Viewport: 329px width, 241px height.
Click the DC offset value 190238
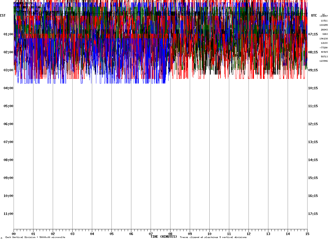tap(324, 39)
